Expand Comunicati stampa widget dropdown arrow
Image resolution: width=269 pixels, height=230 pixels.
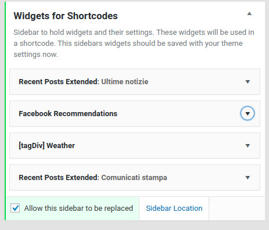248,178
